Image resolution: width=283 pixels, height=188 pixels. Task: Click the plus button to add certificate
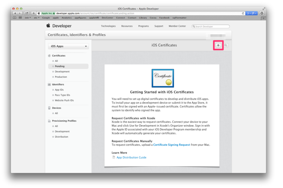(218, 45)
